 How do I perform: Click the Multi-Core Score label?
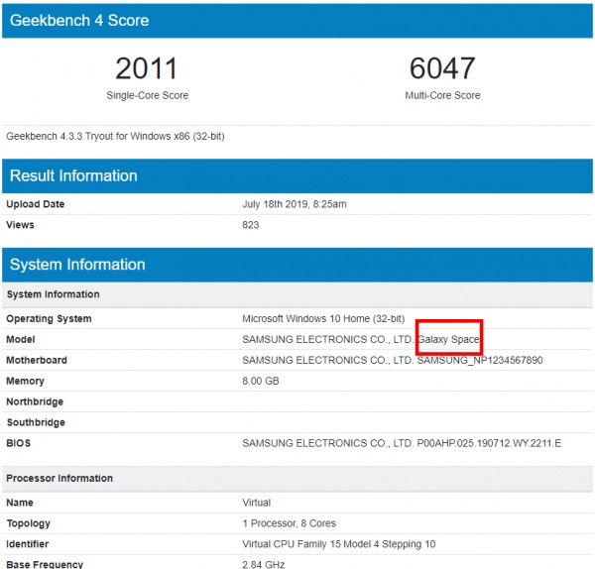[x=442, y=95]
